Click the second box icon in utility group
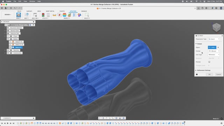The width and height of the screenshot is (224, 126). point(48,15)
